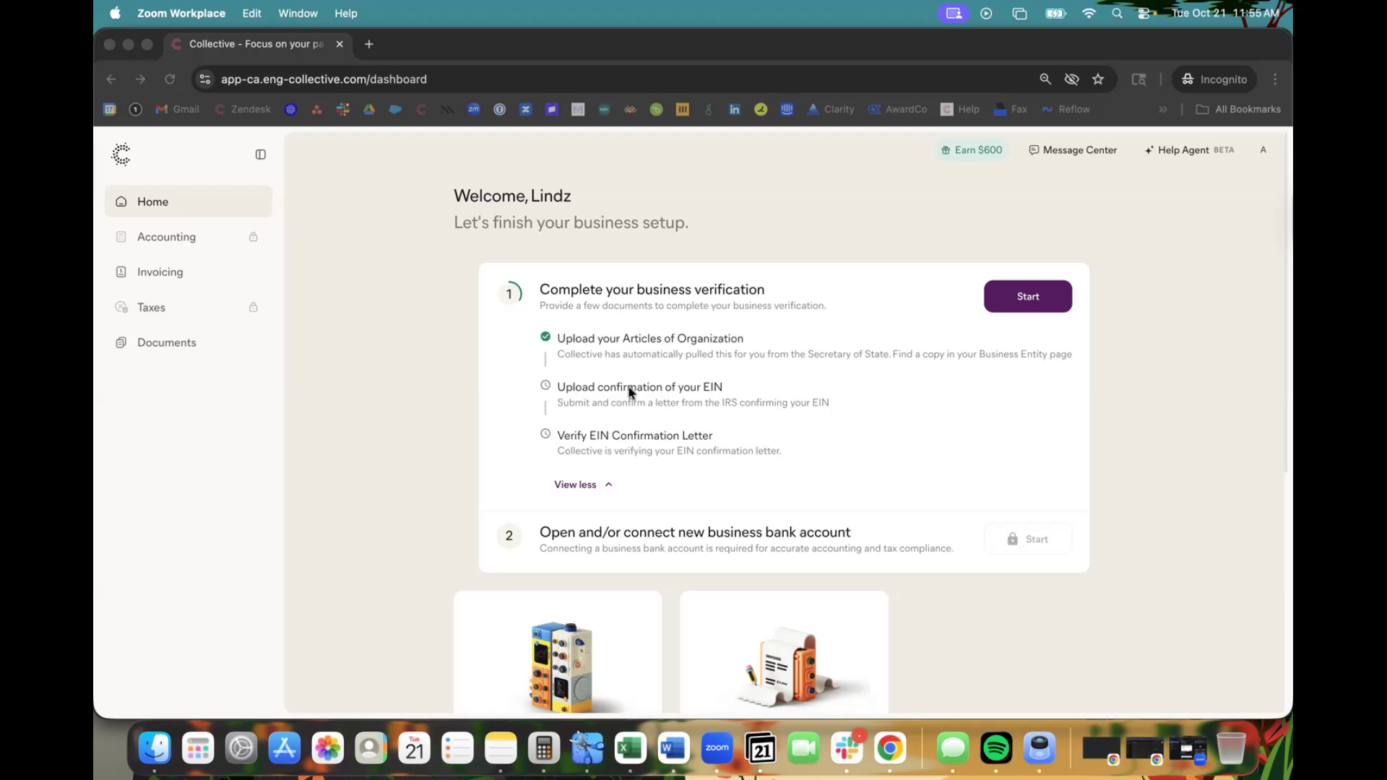Bookmark this page with the star icon

coord(1098,79)
